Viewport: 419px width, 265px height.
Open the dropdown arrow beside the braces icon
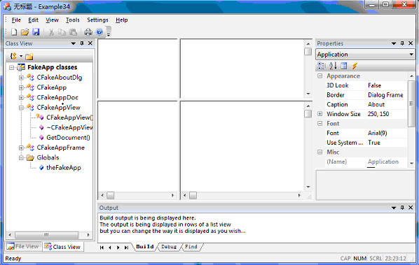click(x=21, y=56)
